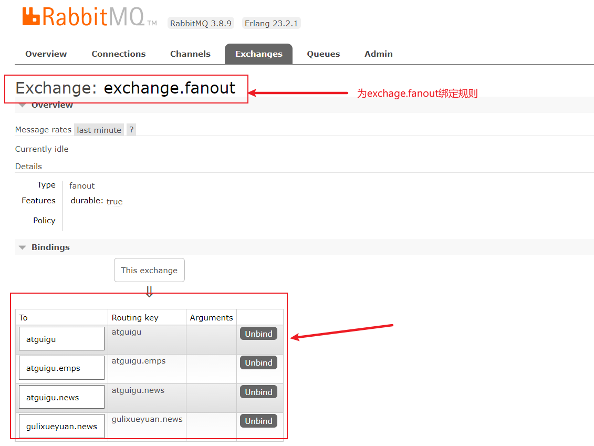Viewport: 594px width, 446px height.
Task: Open the message rates '?' help
Action: point(131,130)
